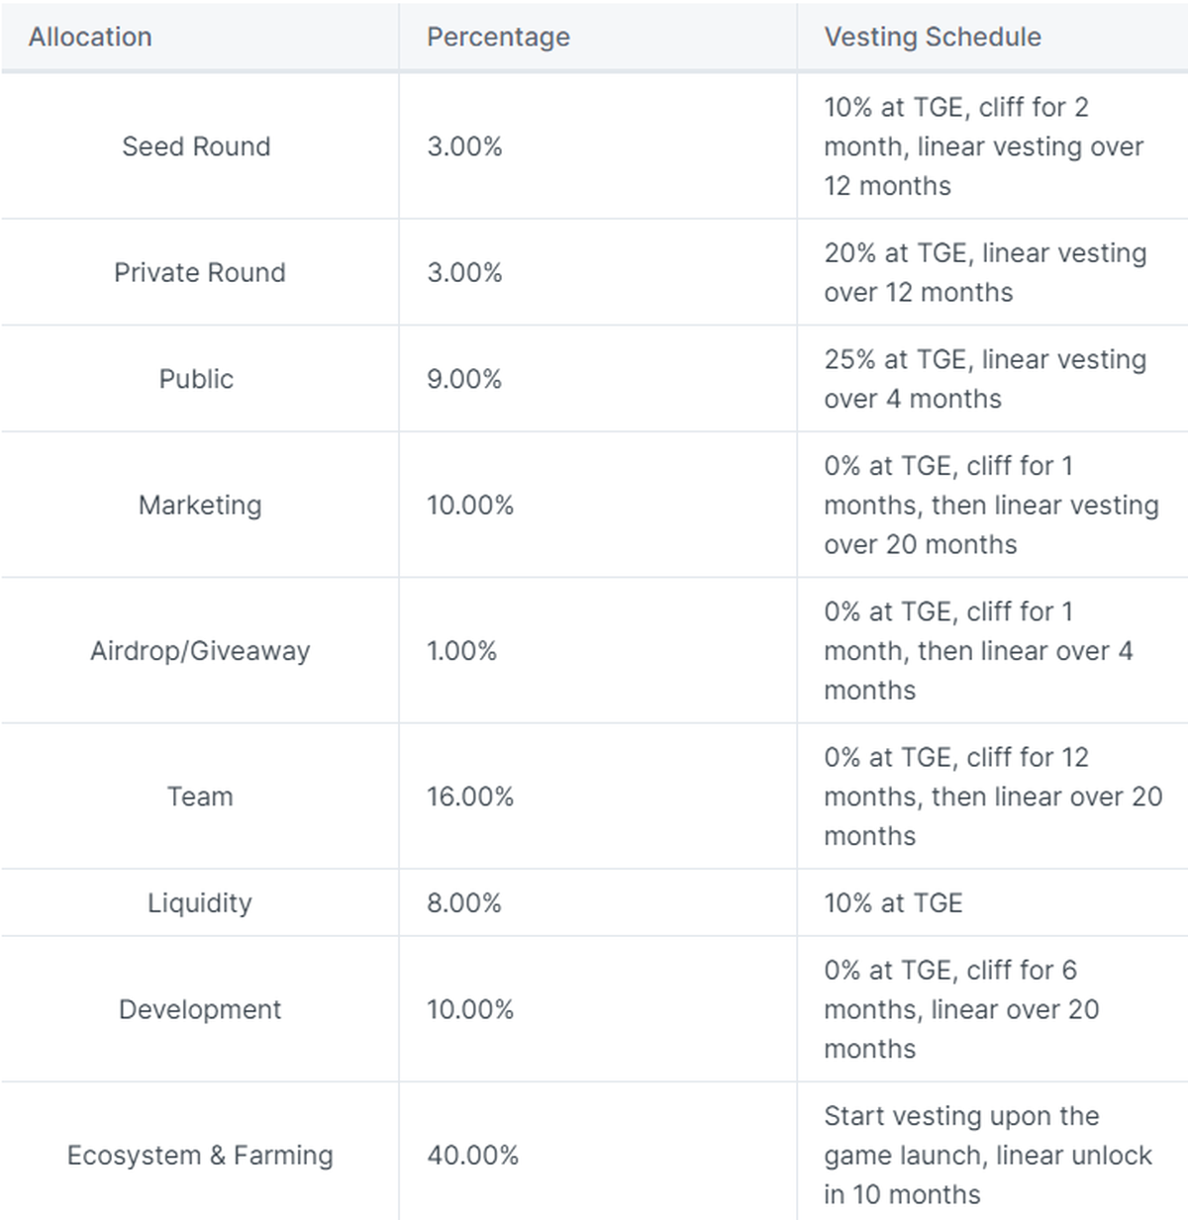Image resolution: width=1188 pixels, height=1220 pixels.
Task: Click the 9.00% percentage cell
Action: [464, 379]
